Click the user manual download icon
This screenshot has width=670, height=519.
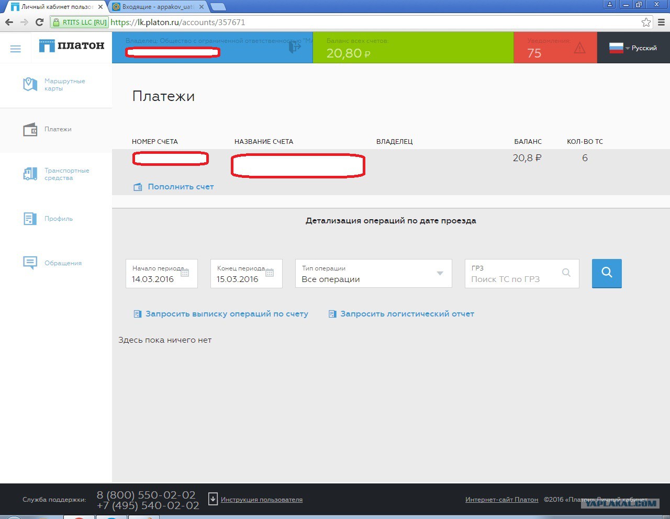(x=213, y=499)
